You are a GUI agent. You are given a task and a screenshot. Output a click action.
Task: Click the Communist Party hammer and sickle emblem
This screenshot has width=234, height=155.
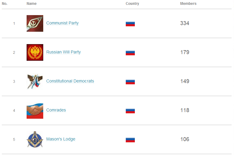pyautogui.click(x=35, y=24)
